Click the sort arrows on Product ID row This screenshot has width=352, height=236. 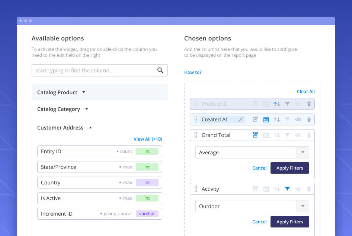276,104
